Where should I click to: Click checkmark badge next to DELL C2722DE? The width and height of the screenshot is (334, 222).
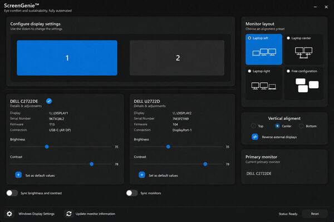click(49, 101)
